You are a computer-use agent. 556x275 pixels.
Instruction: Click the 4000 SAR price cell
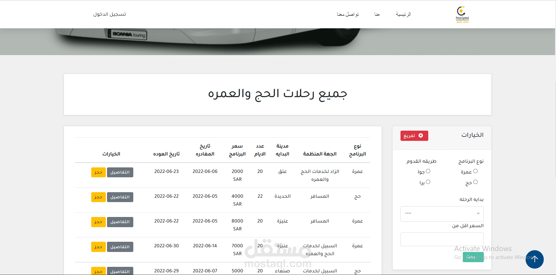coord(237,200)
